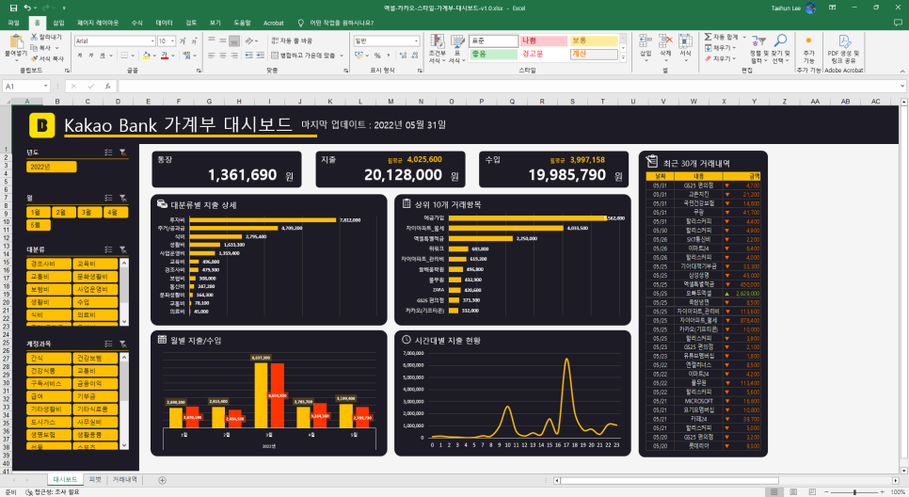Image resolution: width=909 pixels, height=497 pixels.
Task: Click the Conditional Formatting (조건부 서식) icon
Action: (x=437, y=42)
